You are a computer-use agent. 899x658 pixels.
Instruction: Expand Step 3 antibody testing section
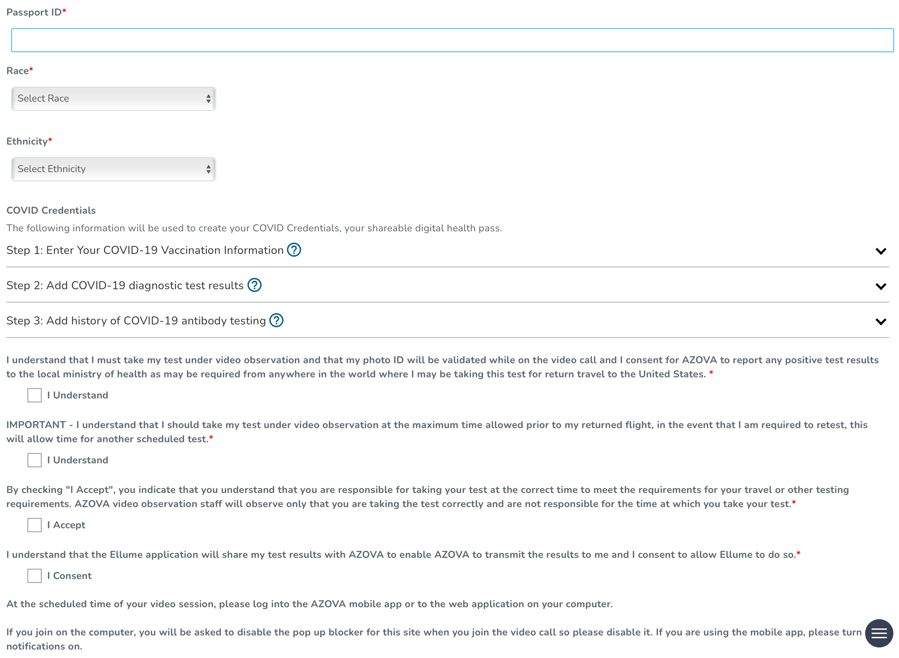(x=881, y=321)
